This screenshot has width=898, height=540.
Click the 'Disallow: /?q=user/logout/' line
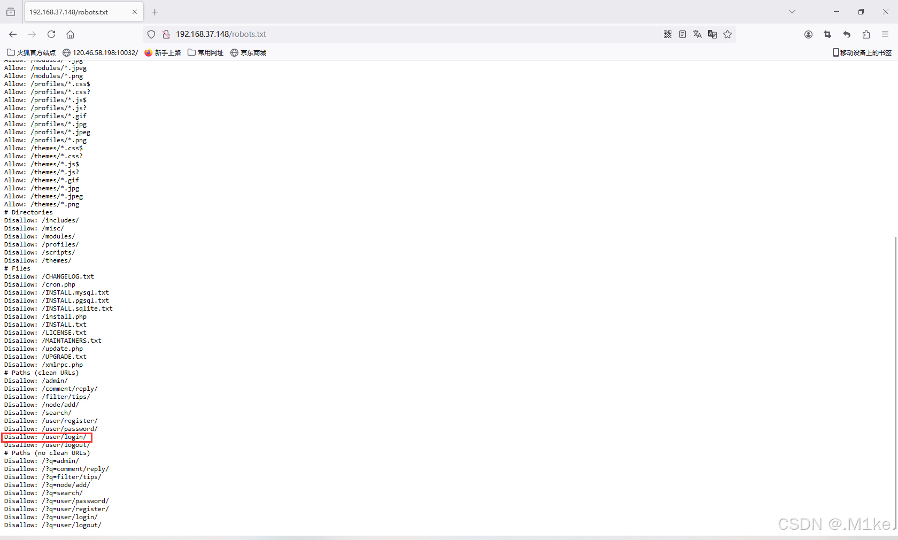pos(53,525)
